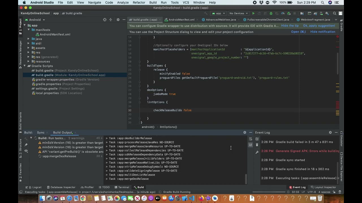Toggle scroll to end in Build Output

[x=250, y=145]
